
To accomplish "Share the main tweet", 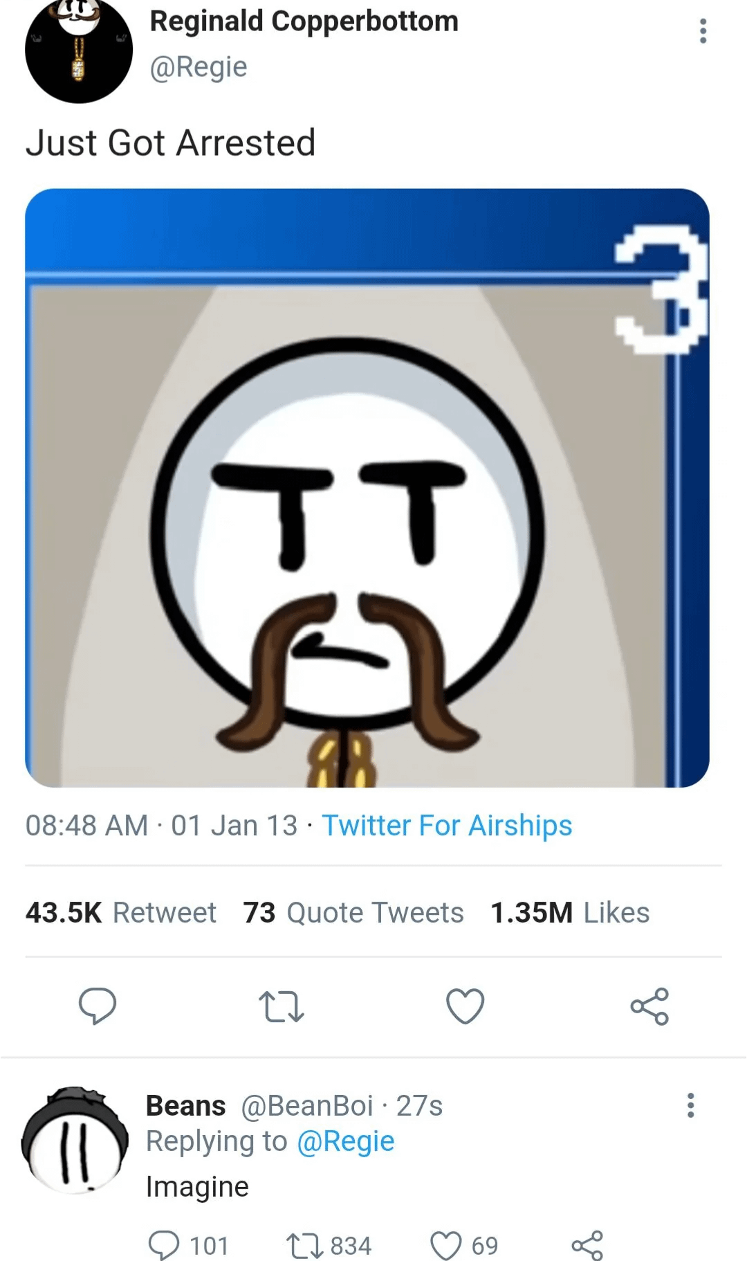I will coord(649,1006).
